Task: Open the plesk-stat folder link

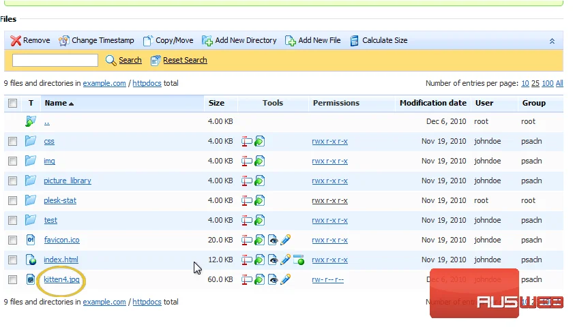Action: click(60, 200)
